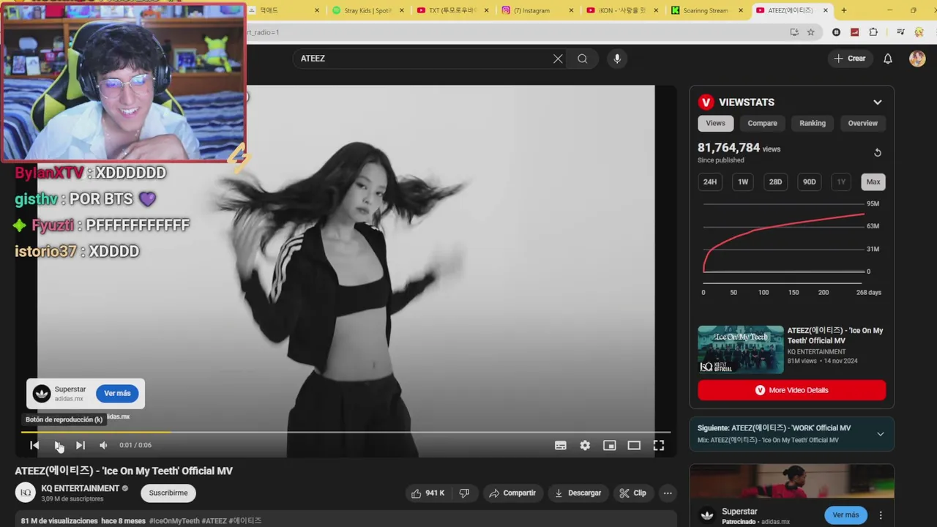Click the Descargar button
The image size is (937, 527).
coord(578,493)
